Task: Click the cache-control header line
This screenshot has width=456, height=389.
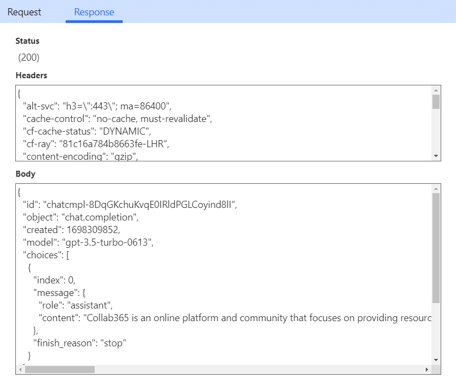Action: [x=118, y=119]
